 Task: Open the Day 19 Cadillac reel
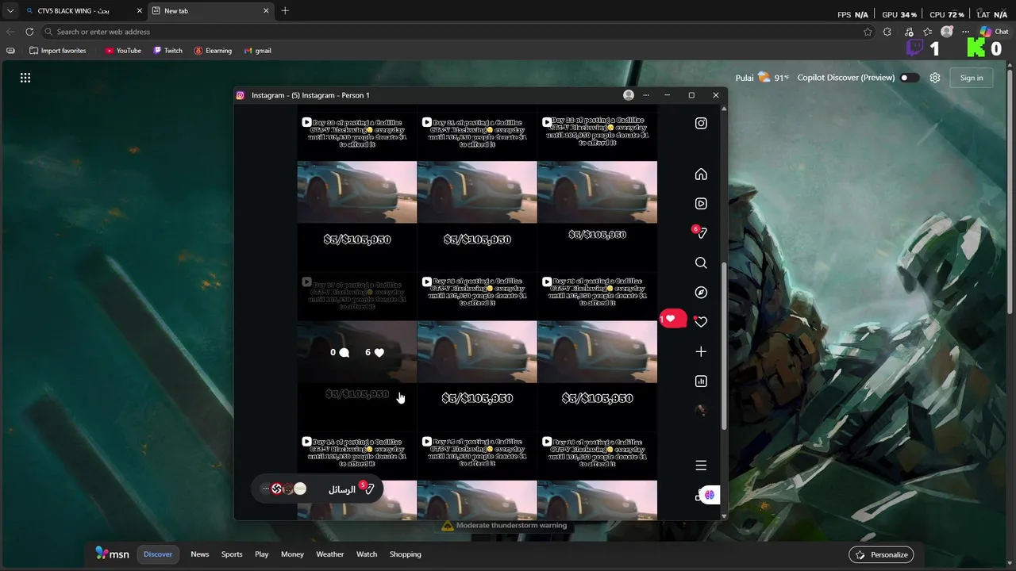597,352
